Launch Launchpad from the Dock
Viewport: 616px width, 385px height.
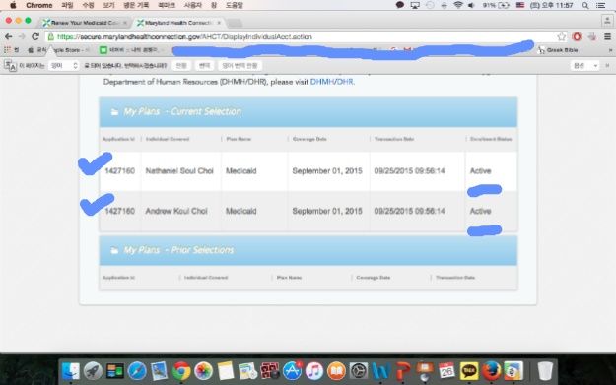click(x=93, y=371)
